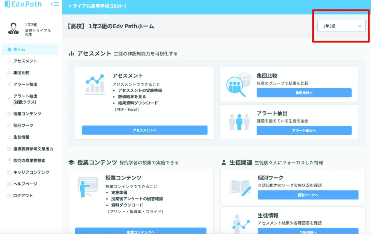Click the filter icon beside アラート抽出 in sidebar
Viewport: 371px width, 234px height.
click(9, 85)
